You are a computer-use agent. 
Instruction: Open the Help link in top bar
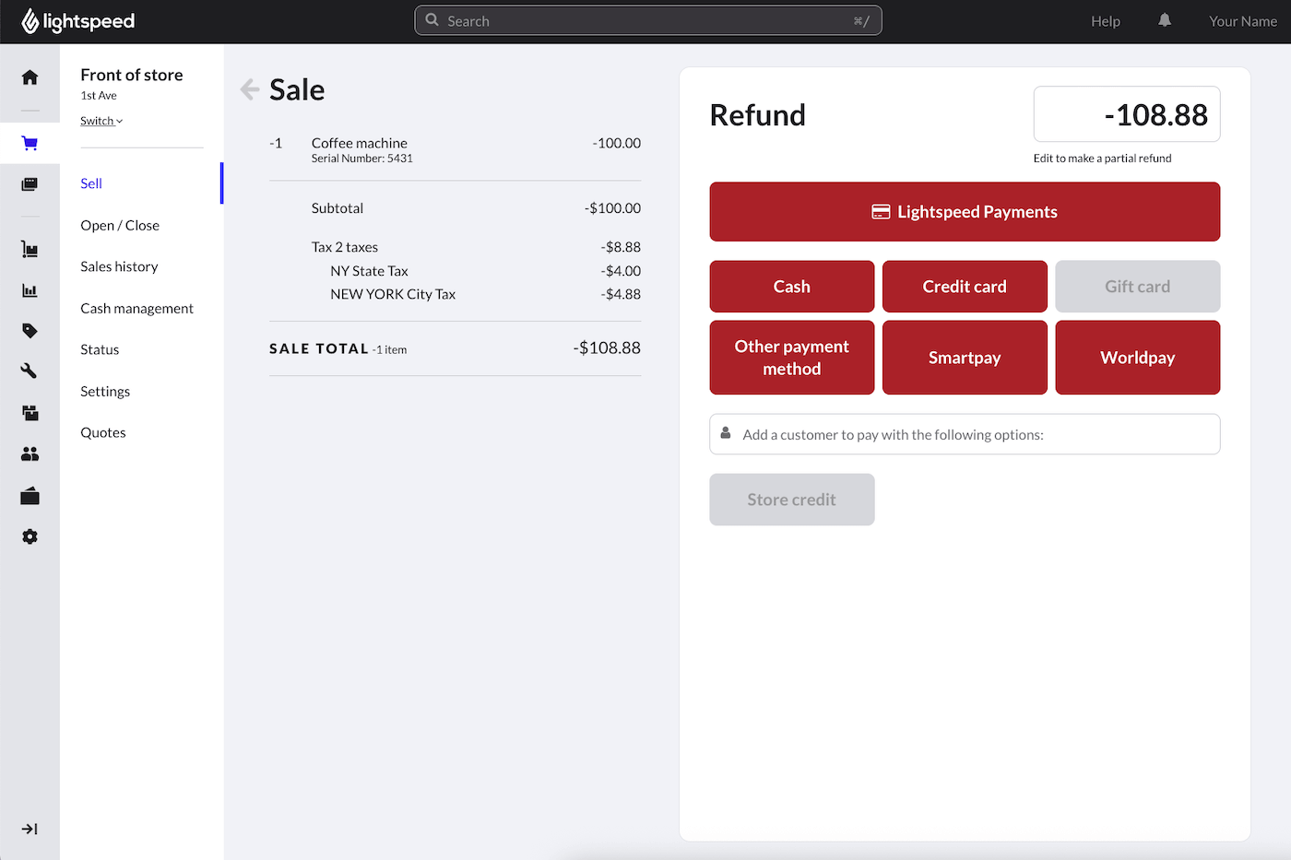pos(1105,21)
